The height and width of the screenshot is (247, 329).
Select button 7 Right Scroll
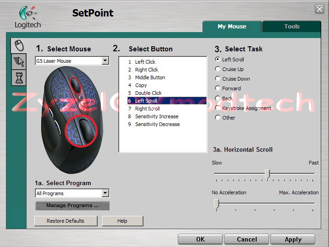click(x=167, y=109)
